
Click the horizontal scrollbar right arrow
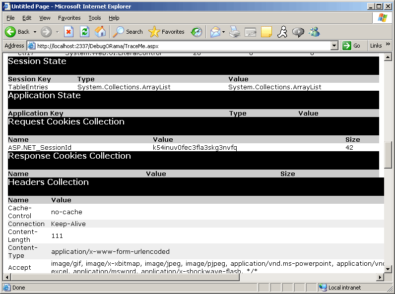pos(381,277)
